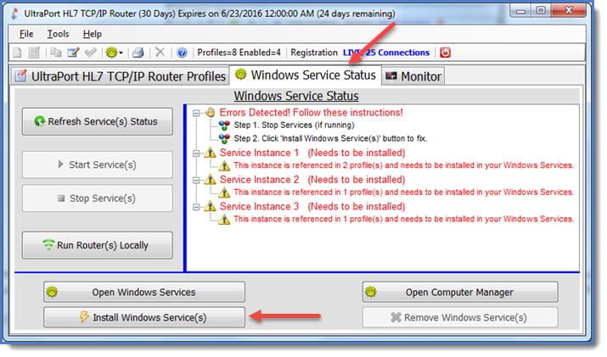Switch to UltraPort HL7 TCP/IP Router Profiles tab
607x357 pixels.
pyautogui.click(x=120, y=76)
